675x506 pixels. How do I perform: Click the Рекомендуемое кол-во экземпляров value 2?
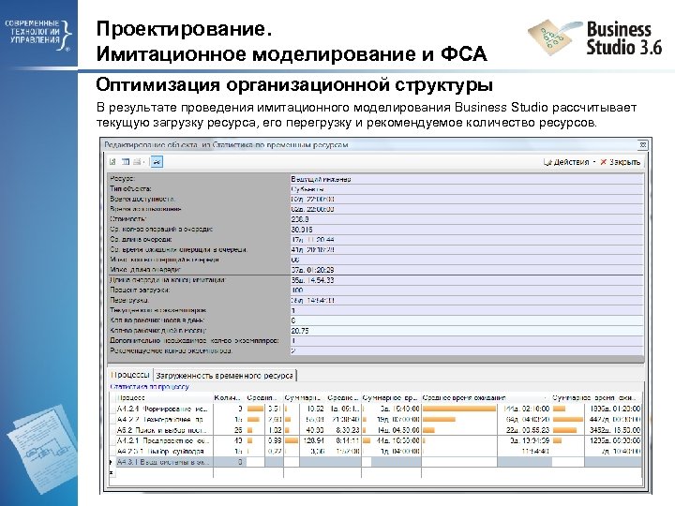[x=467, y=350]
